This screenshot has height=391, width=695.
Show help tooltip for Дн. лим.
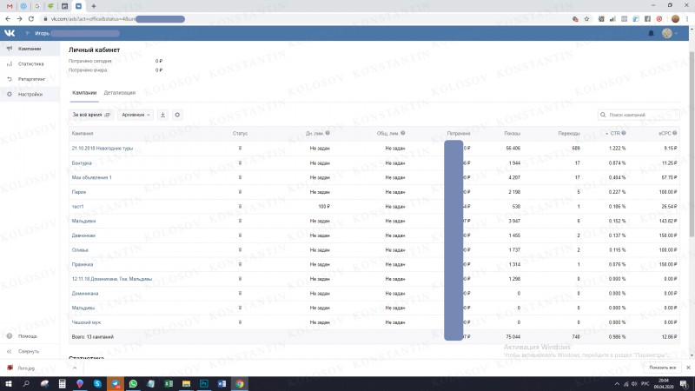click(328, 133)
